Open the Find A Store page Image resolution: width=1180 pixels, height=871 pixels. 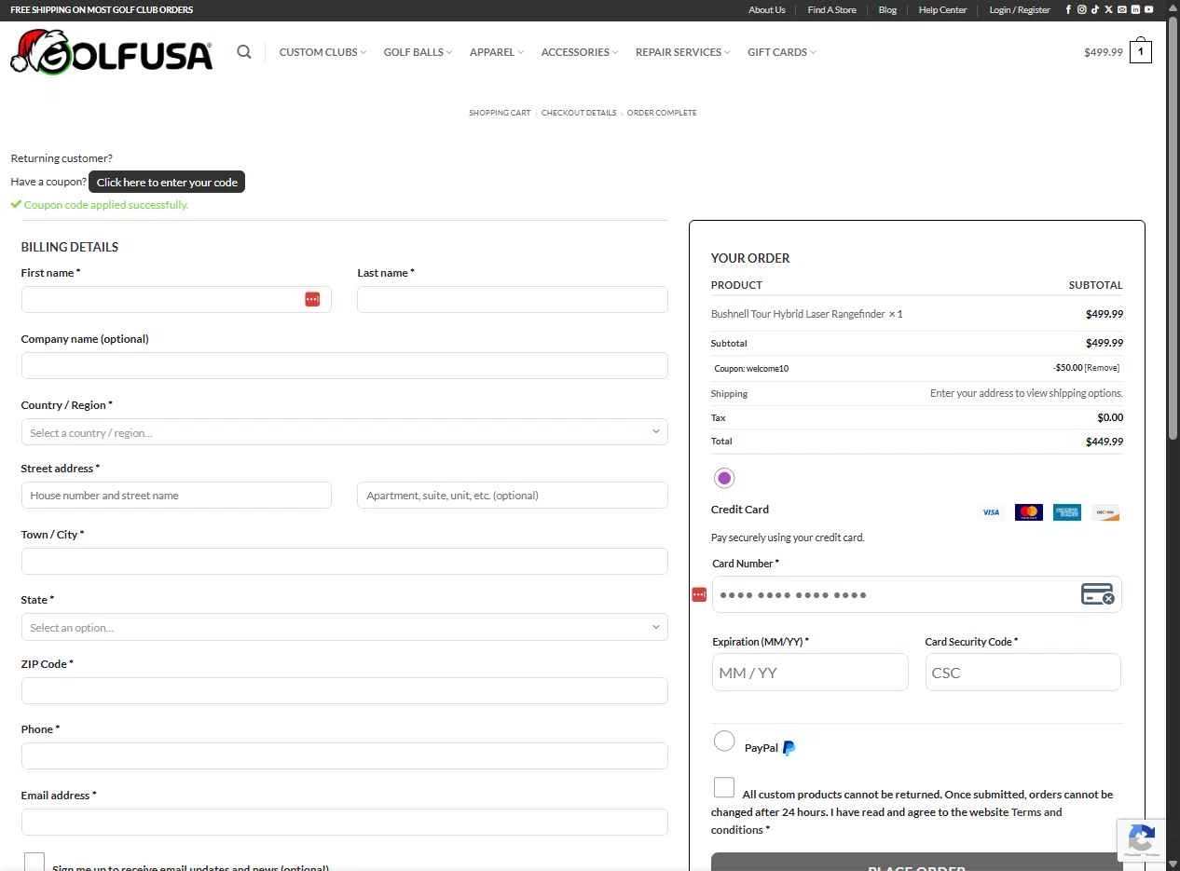(831, 10)
